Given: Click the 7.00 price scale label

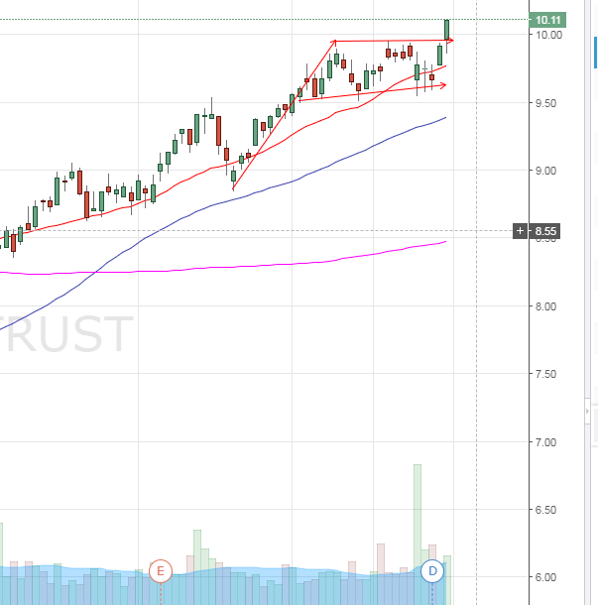Looking at the screenshot, I should [548, 441].
